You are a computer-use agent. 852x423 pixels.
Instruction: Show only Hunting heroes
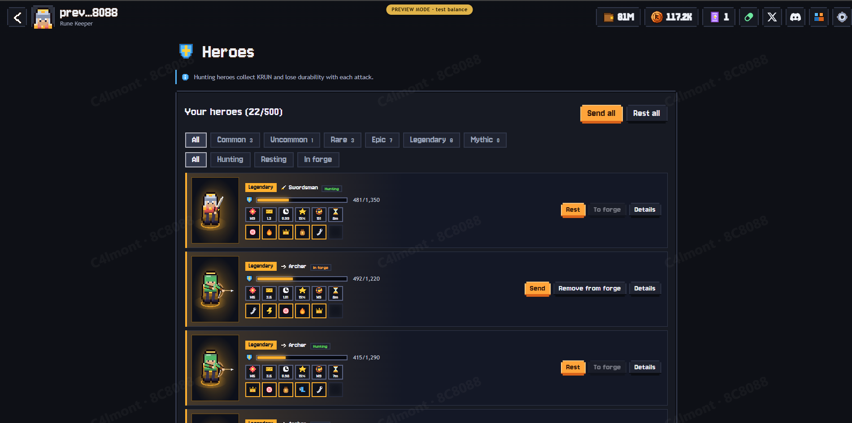point(230,159)
